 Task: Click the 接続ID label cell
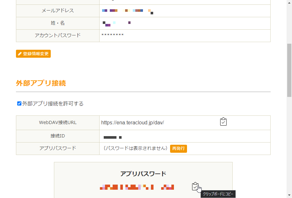tap(58, 136)
